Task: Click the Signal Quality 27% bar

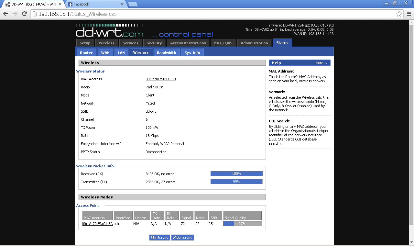Action: click(243, 224)
